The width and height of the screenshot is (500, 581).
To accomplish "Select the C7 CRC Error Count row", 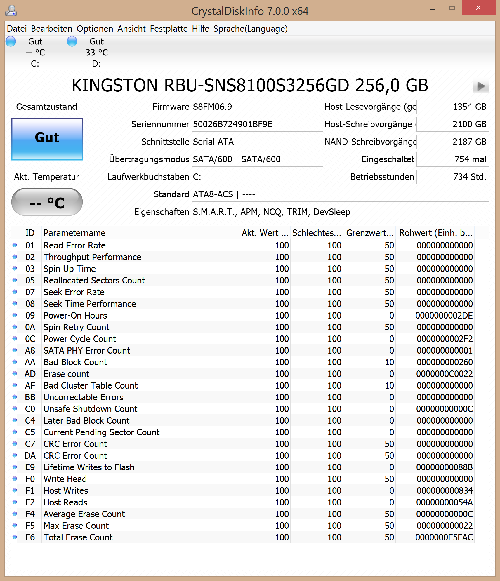I will (x=242, y=444).
